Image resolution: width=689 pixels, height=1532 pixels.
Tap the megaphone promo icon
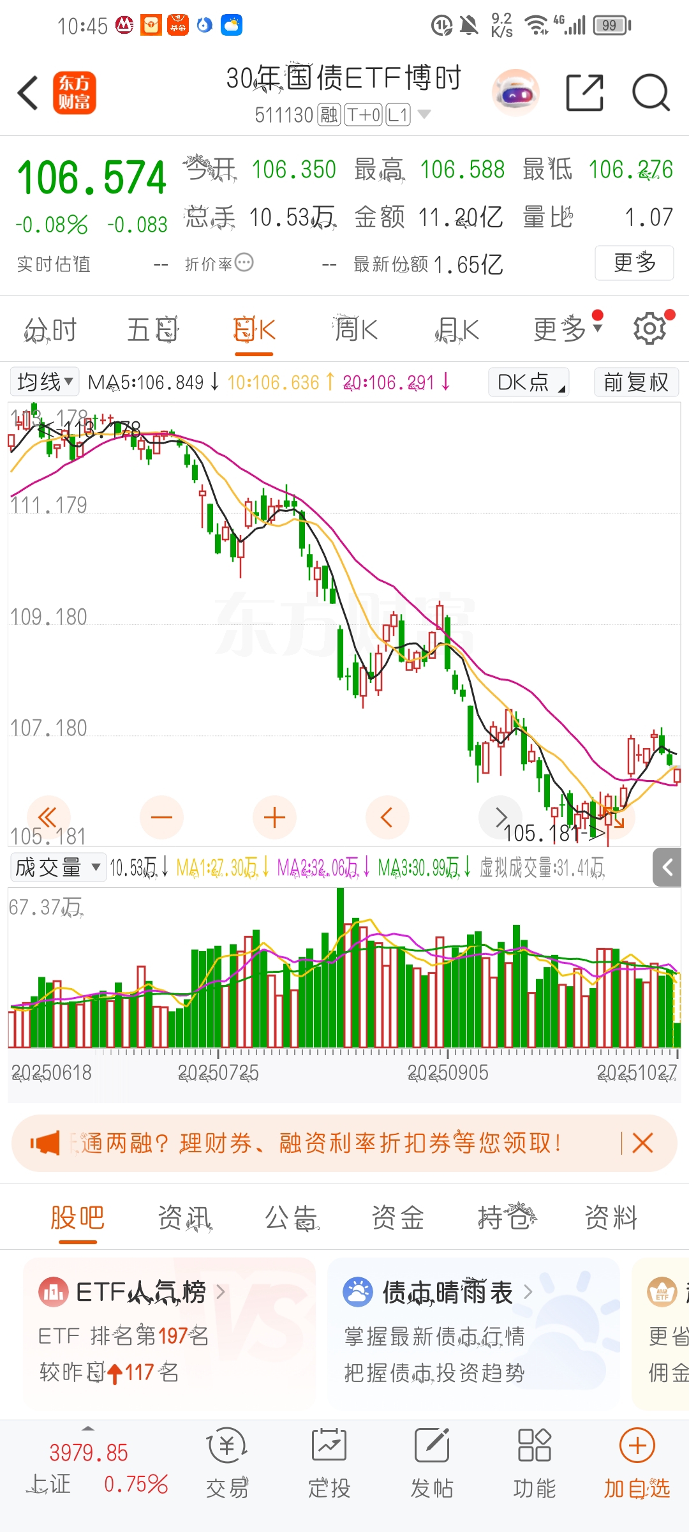[x=45, y=1143]
